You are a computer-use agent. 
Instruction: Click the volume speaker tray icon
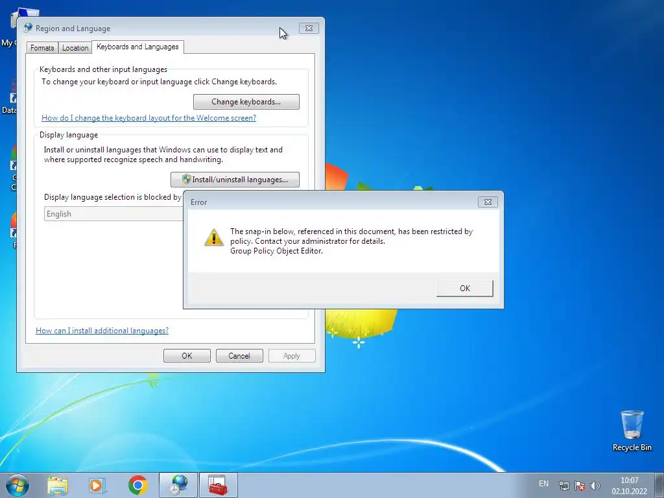595,486
